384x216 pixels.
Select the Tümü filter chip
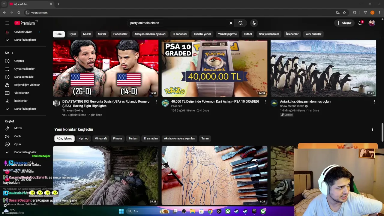pos(59,34)
